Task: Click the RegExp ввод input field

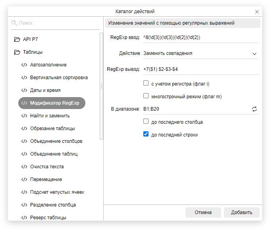Action: [x=200, y=38]
